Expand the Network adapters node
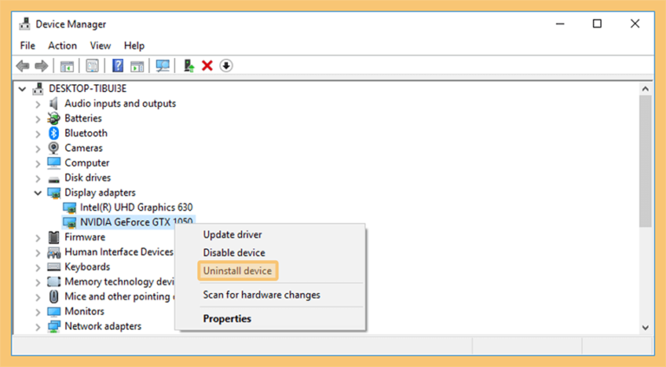 tap(38, 327)
